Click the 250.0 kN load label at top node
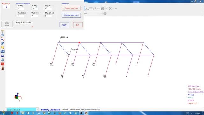This screenshot has height=115, width=204. click(x=64, y=37)
